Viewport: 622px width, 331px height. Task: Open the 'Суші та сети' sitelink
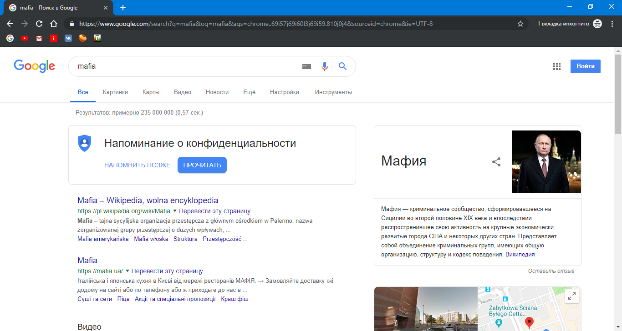coord(95,299)
